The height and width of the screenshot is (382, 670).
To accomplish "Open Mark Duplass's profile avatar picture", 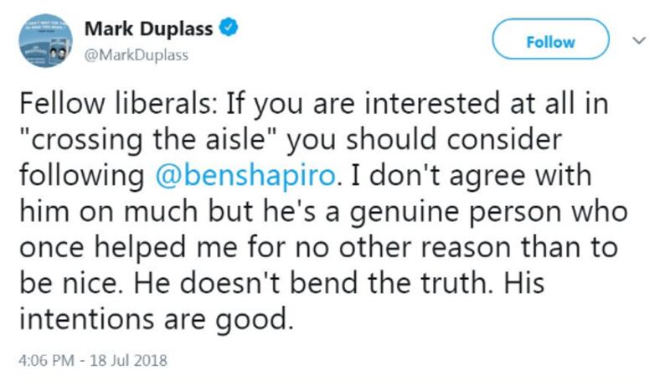I will 40,42.
